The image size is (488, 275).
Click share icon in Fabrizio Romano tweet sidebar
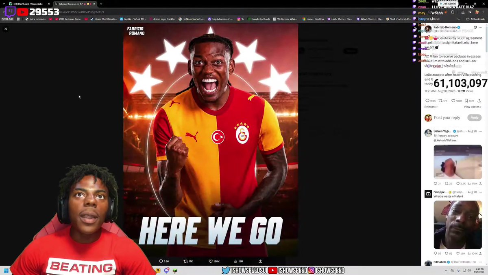tap(479, 101)
